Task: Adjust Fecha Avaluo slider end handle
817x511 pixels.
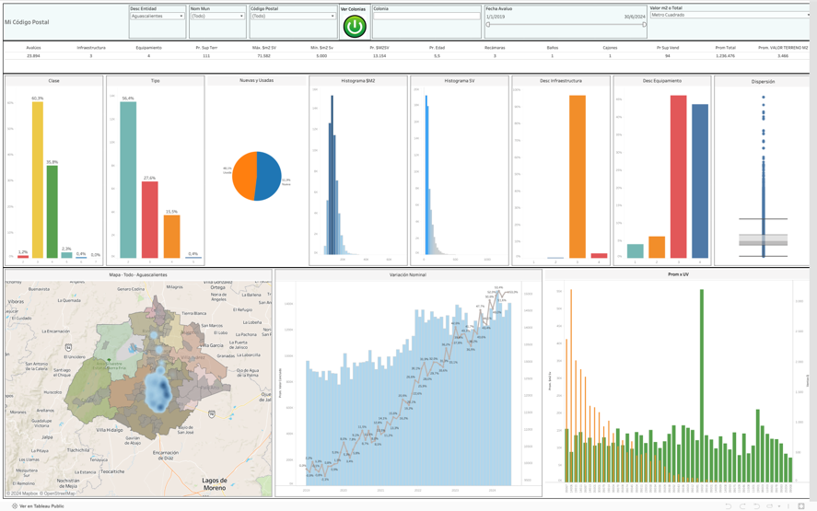Action: tap(644, 25)
